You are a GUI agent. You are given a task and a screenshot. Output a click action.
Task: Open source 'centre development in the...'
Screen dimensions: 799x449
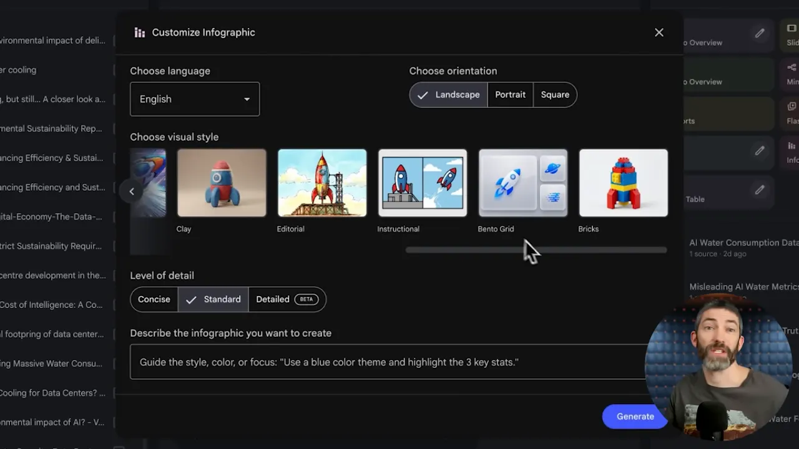pyautogui.click(x=53, y=275)
